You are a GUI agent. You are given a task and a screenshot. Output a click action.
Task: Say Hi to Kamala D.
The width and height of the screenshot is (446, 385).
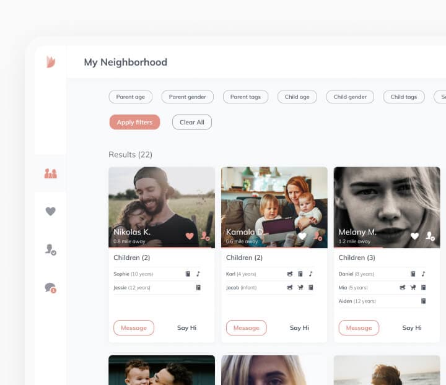tap(299, 327)
